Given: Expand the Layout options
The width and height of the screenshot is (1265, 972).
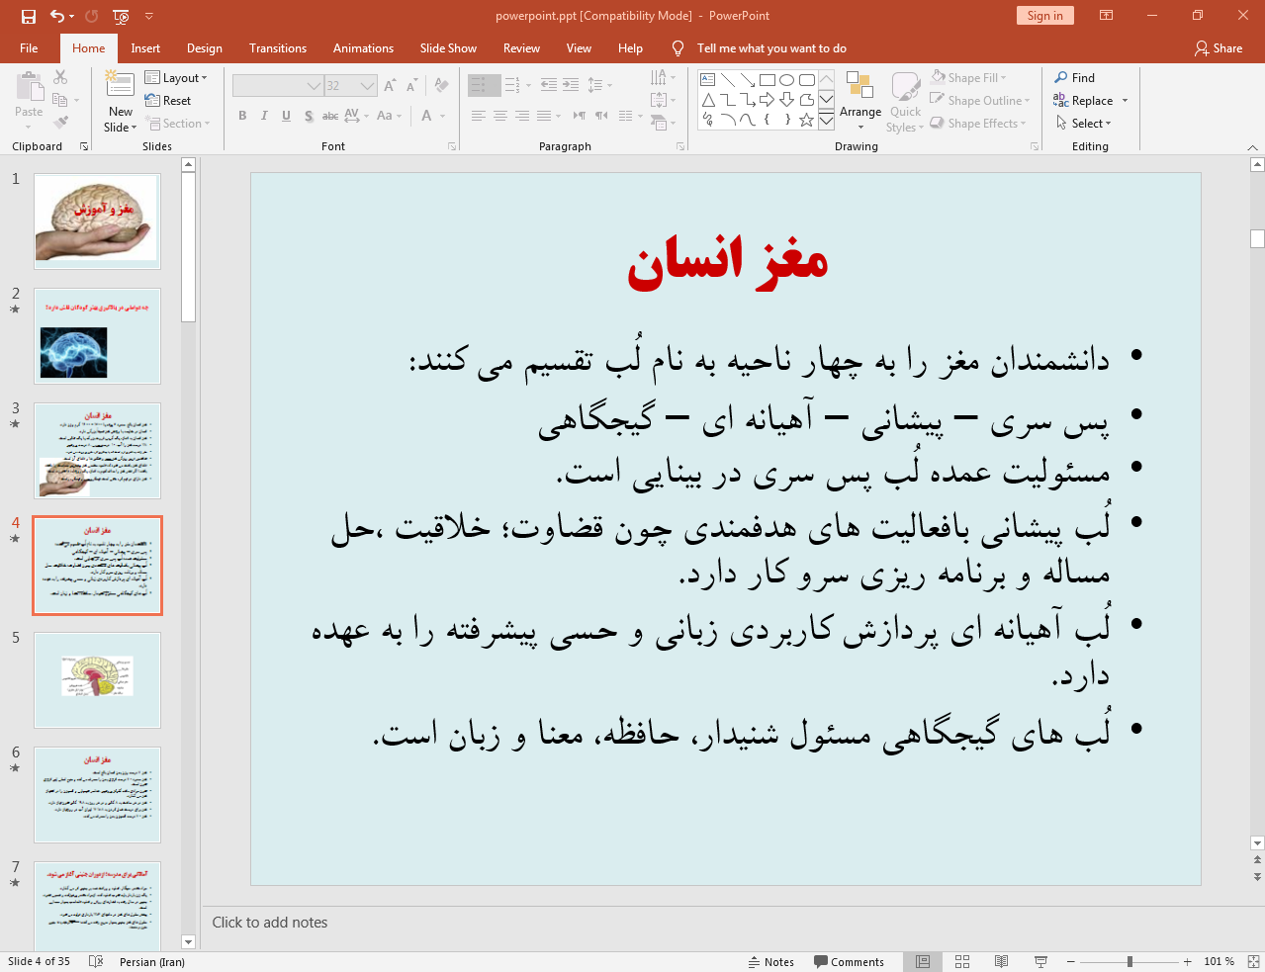Looking at the screenshot, I should click(x=177, y=77).
